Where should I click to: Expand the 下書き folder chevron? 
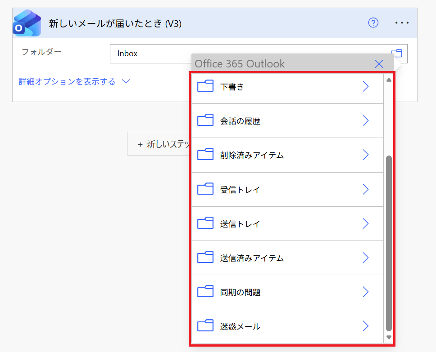365,85
